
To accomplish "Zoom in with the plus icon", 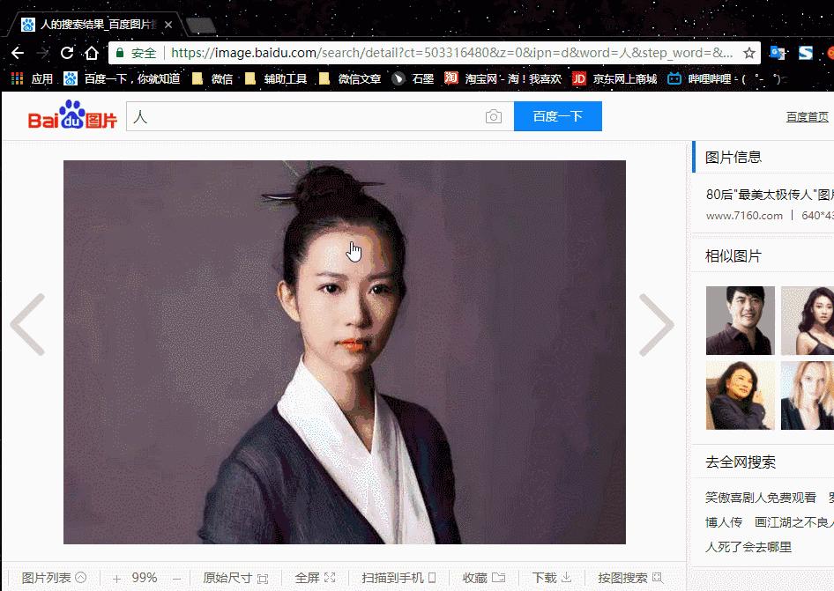I will [116, 579].
